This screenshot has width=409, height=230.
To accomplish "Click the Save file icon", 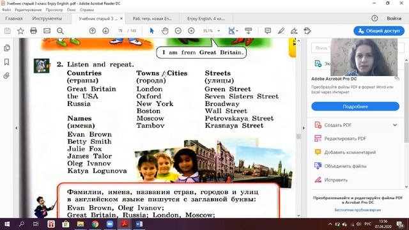I will click(x=7, y=31).
